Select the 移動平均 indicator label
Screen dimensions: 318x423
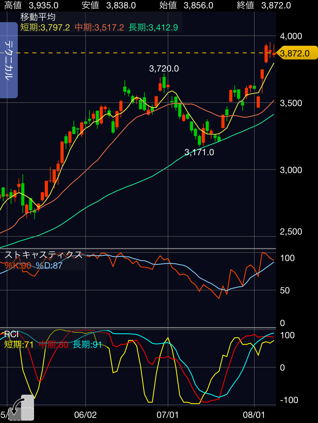point(38,17)
